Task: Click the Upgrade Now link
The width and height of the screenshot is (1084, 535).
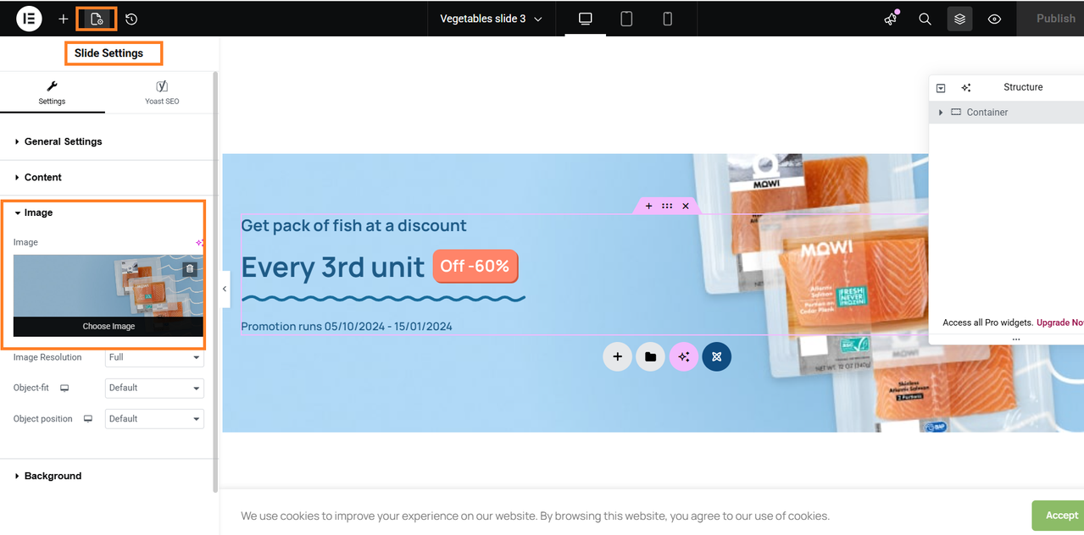Action: point(1060,323)
